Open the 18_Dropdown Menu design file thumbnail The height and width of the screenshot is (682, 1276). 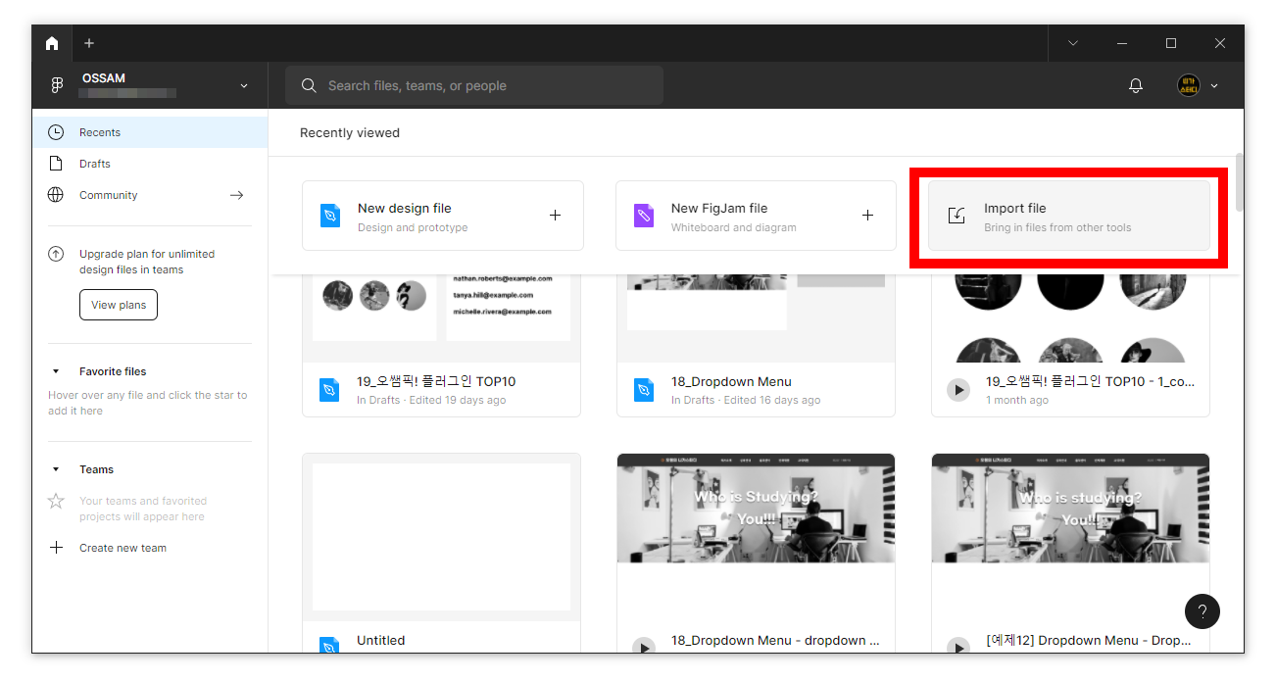756,318
